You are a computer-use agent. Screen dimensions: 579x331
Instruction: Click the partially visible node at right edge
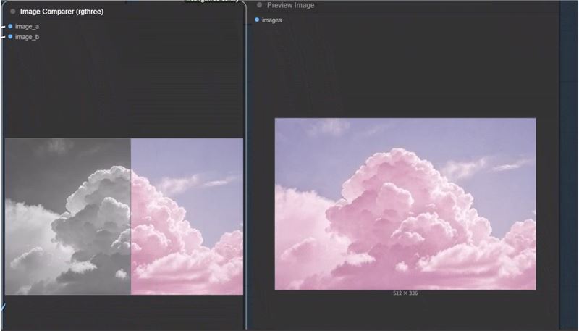click(569, 167)
